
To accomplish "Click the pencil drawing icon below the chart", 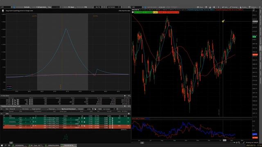I will [244, 143].
